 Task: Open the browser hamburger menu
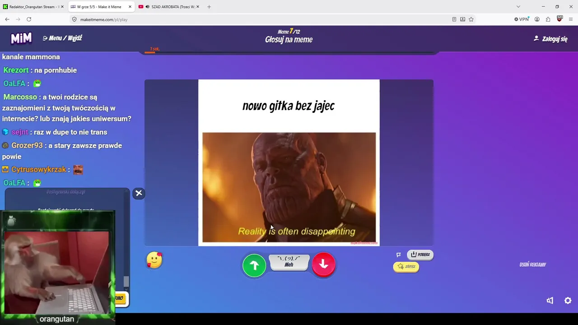[571, 19]
